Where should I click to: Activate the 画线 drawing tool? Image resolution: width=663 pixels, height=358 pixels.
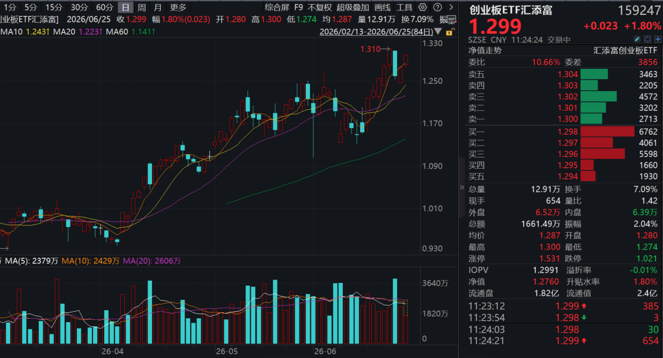click(382, 7)
